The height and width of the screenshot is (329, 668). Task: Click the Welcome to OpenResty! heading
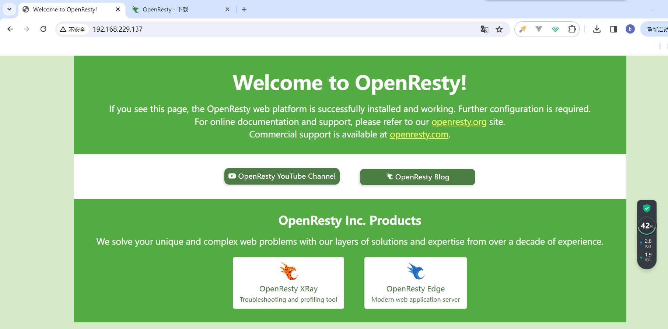tap(350, 83)
